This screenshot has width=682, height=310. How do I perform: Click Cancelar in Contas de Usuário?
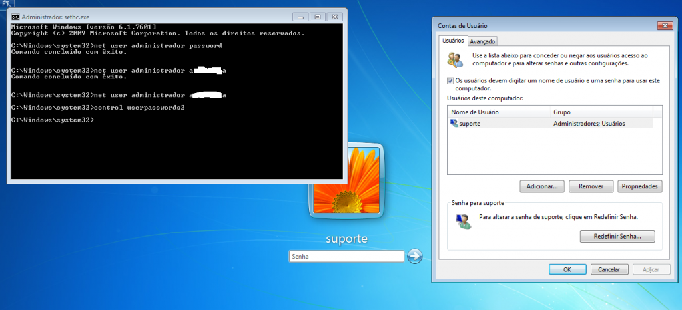pos(609,269)
